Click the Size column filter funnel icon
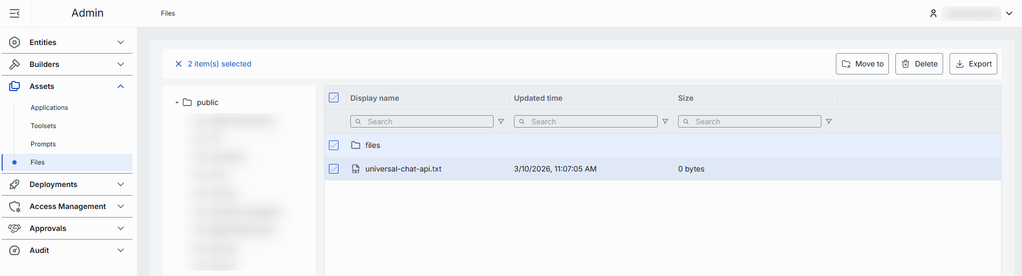 829,122
